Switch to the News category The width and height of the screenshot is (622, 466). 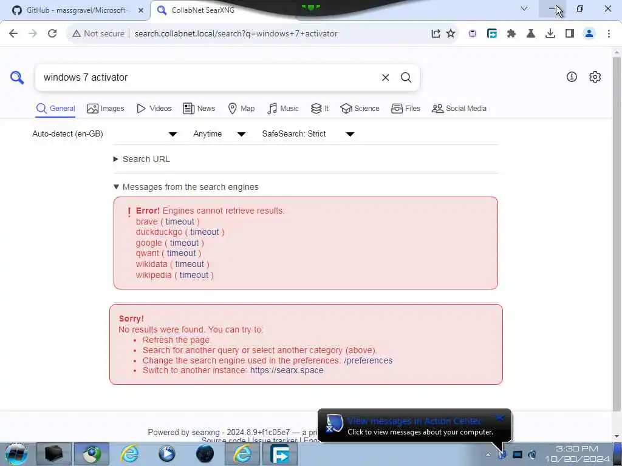pyautogui.click(x=199, y=109)
